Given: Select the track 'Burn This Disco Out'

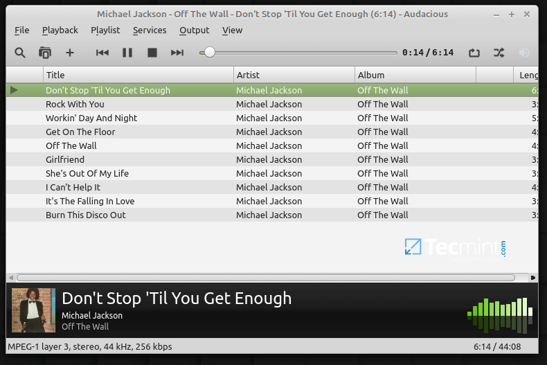Looking at the screenshot, I should 272,215.
